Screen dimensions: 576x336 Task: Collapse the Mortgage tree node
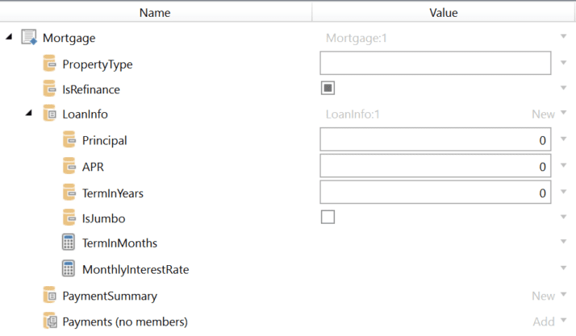coord(9,36)
